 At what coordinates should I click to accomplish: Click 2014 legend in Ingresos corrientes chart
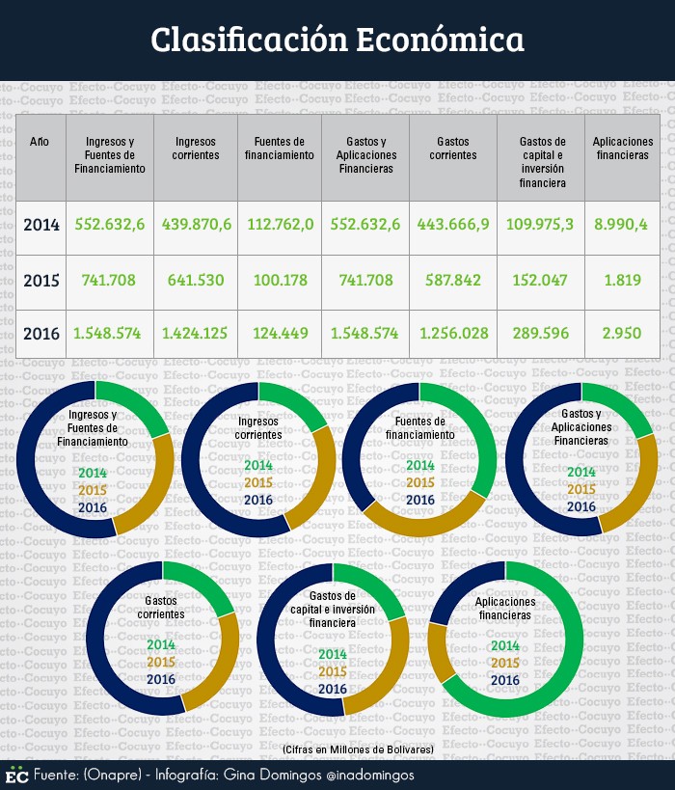258,465
